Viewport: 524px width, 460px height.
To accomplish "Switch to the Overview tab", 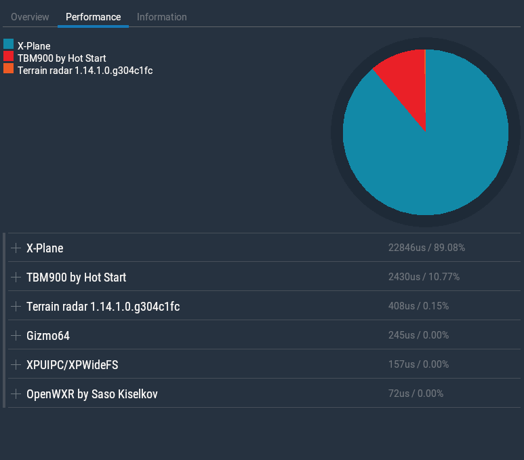I will click(x=30, y=17).
